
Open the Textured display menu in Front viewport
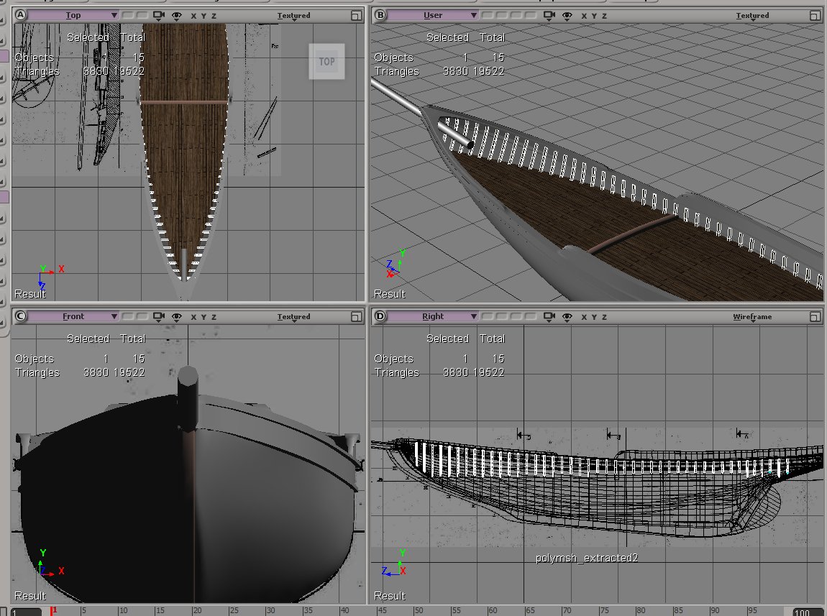pyautogui.click(x=293, y=316)
